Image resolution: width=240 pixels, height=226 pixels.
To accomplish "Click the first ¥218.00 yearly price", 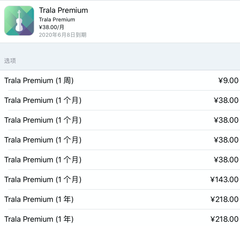I will click(x=224, y=199).
